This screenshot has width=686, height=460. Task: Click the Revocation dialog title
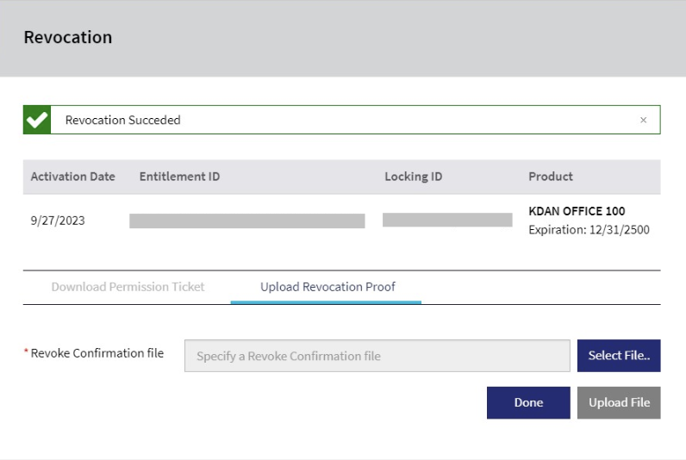[x=68, y=38]
